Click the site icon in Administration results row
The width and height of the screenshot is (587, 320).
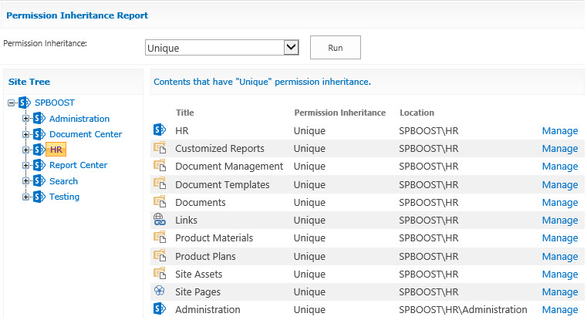pyautogui.click(x=160, y=308)
